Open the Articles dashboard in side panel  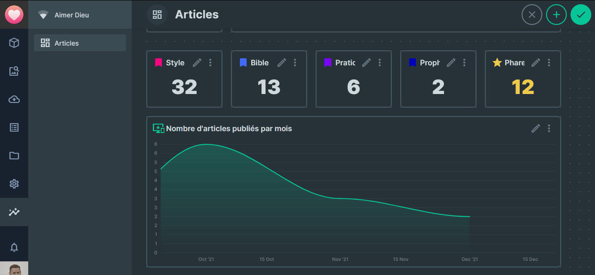[80, 43]
